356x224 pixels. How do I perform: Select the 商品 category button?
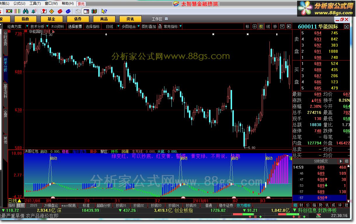tap(104, 19)
